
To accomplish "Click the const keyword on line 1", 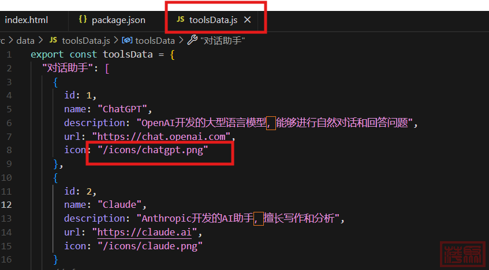I will [x=83, y=55].
